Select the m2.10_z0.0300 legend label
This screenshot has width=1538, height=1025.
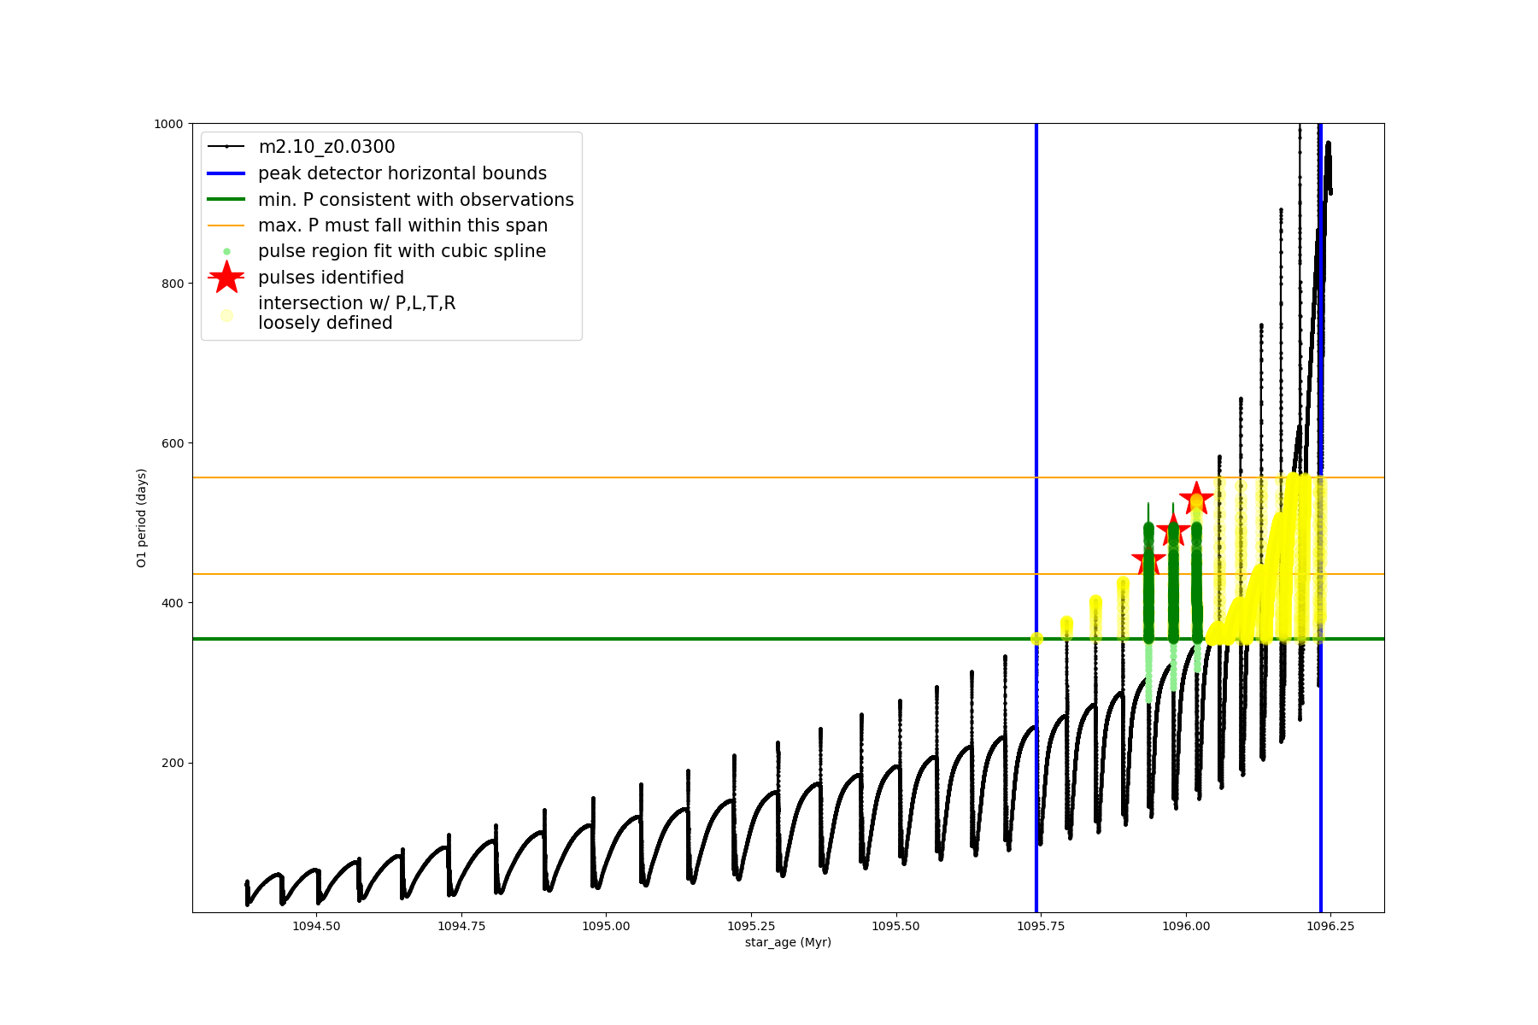326,147
